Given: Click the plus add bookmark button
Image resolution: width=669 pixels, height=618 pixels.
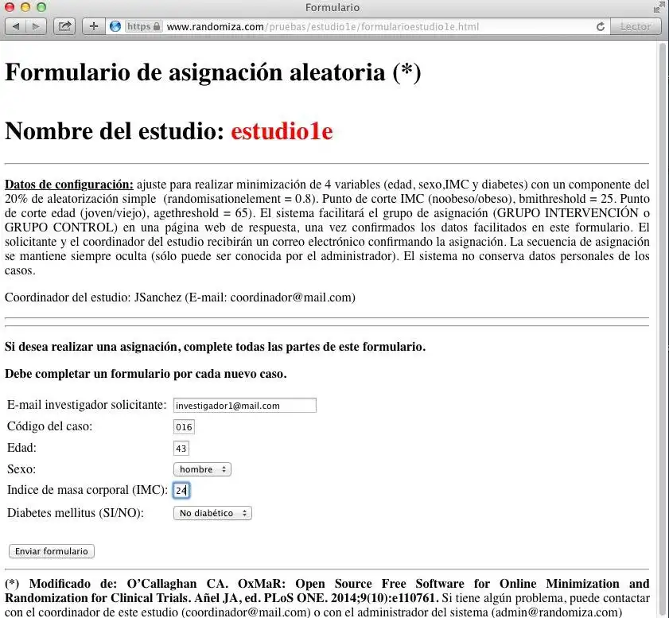Looking at the screenshot, I should [x=93, y=26].
